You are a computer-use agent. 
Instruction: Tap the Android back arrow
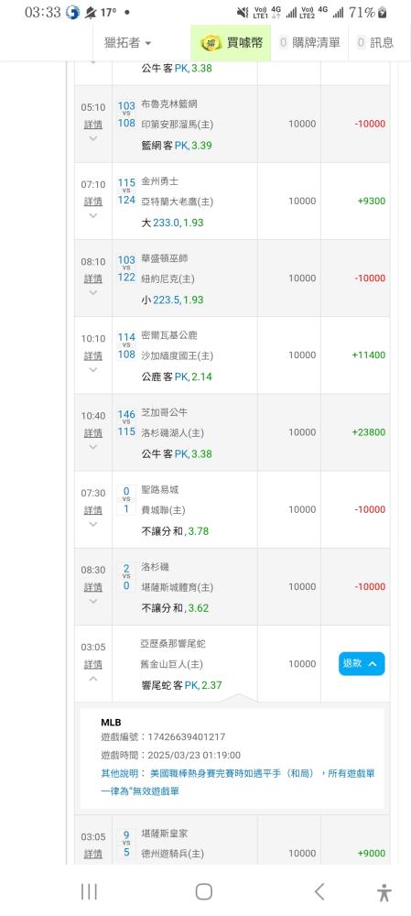(x=319, y=891)
